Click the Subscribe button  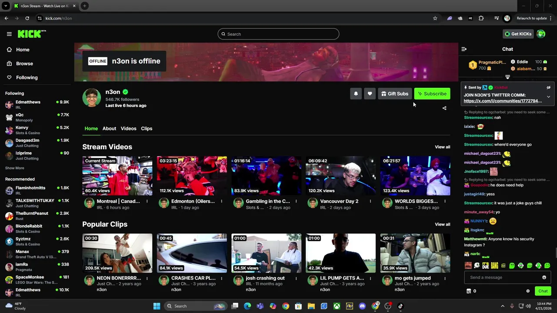click(432, 93)
